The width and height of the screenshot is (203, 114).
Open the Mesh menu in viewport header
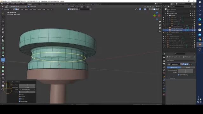pyautogui.click(x=35, y=9)
